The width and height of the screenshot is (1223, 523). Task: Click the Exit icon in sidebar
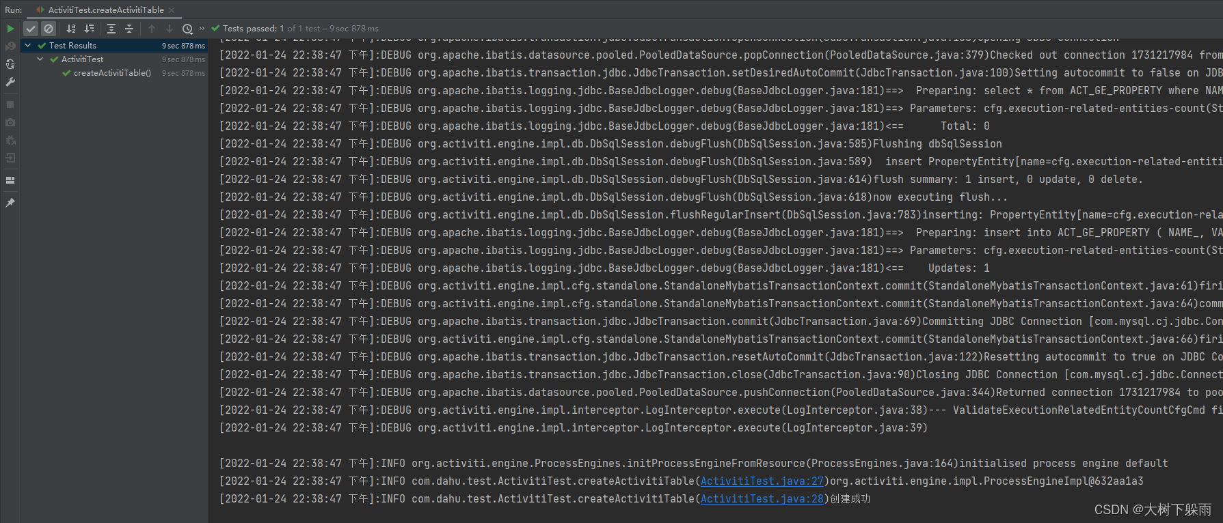(x=10, y=158)
